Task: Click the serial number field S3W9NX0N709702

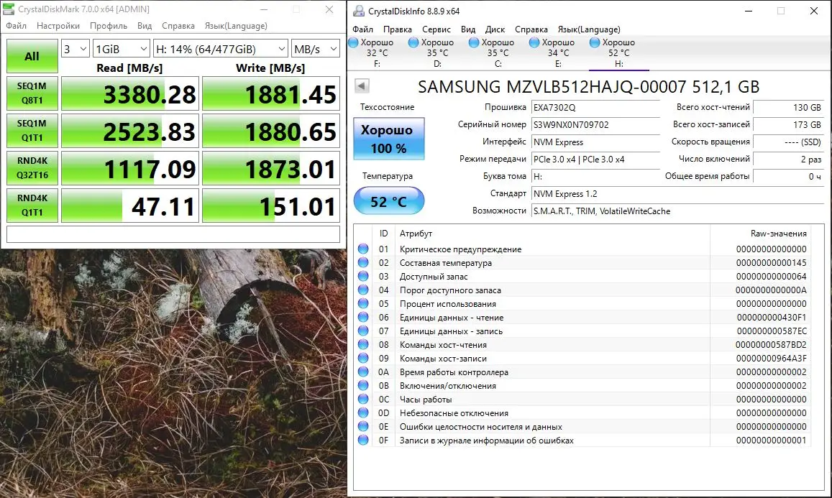Action: click(595, 124)
